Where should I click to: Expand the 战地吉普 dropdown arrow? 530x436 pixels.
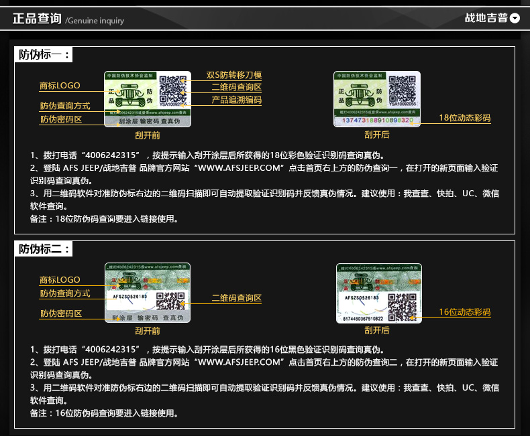[515, 18]
